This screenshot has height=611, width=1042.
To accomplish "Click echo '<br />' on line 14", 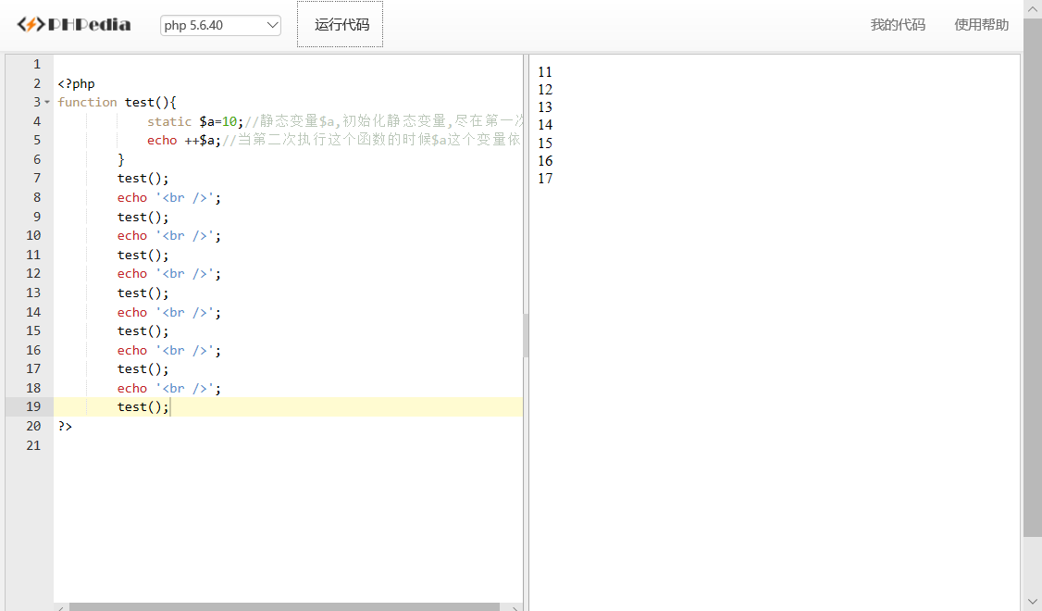I will (168, 312).
